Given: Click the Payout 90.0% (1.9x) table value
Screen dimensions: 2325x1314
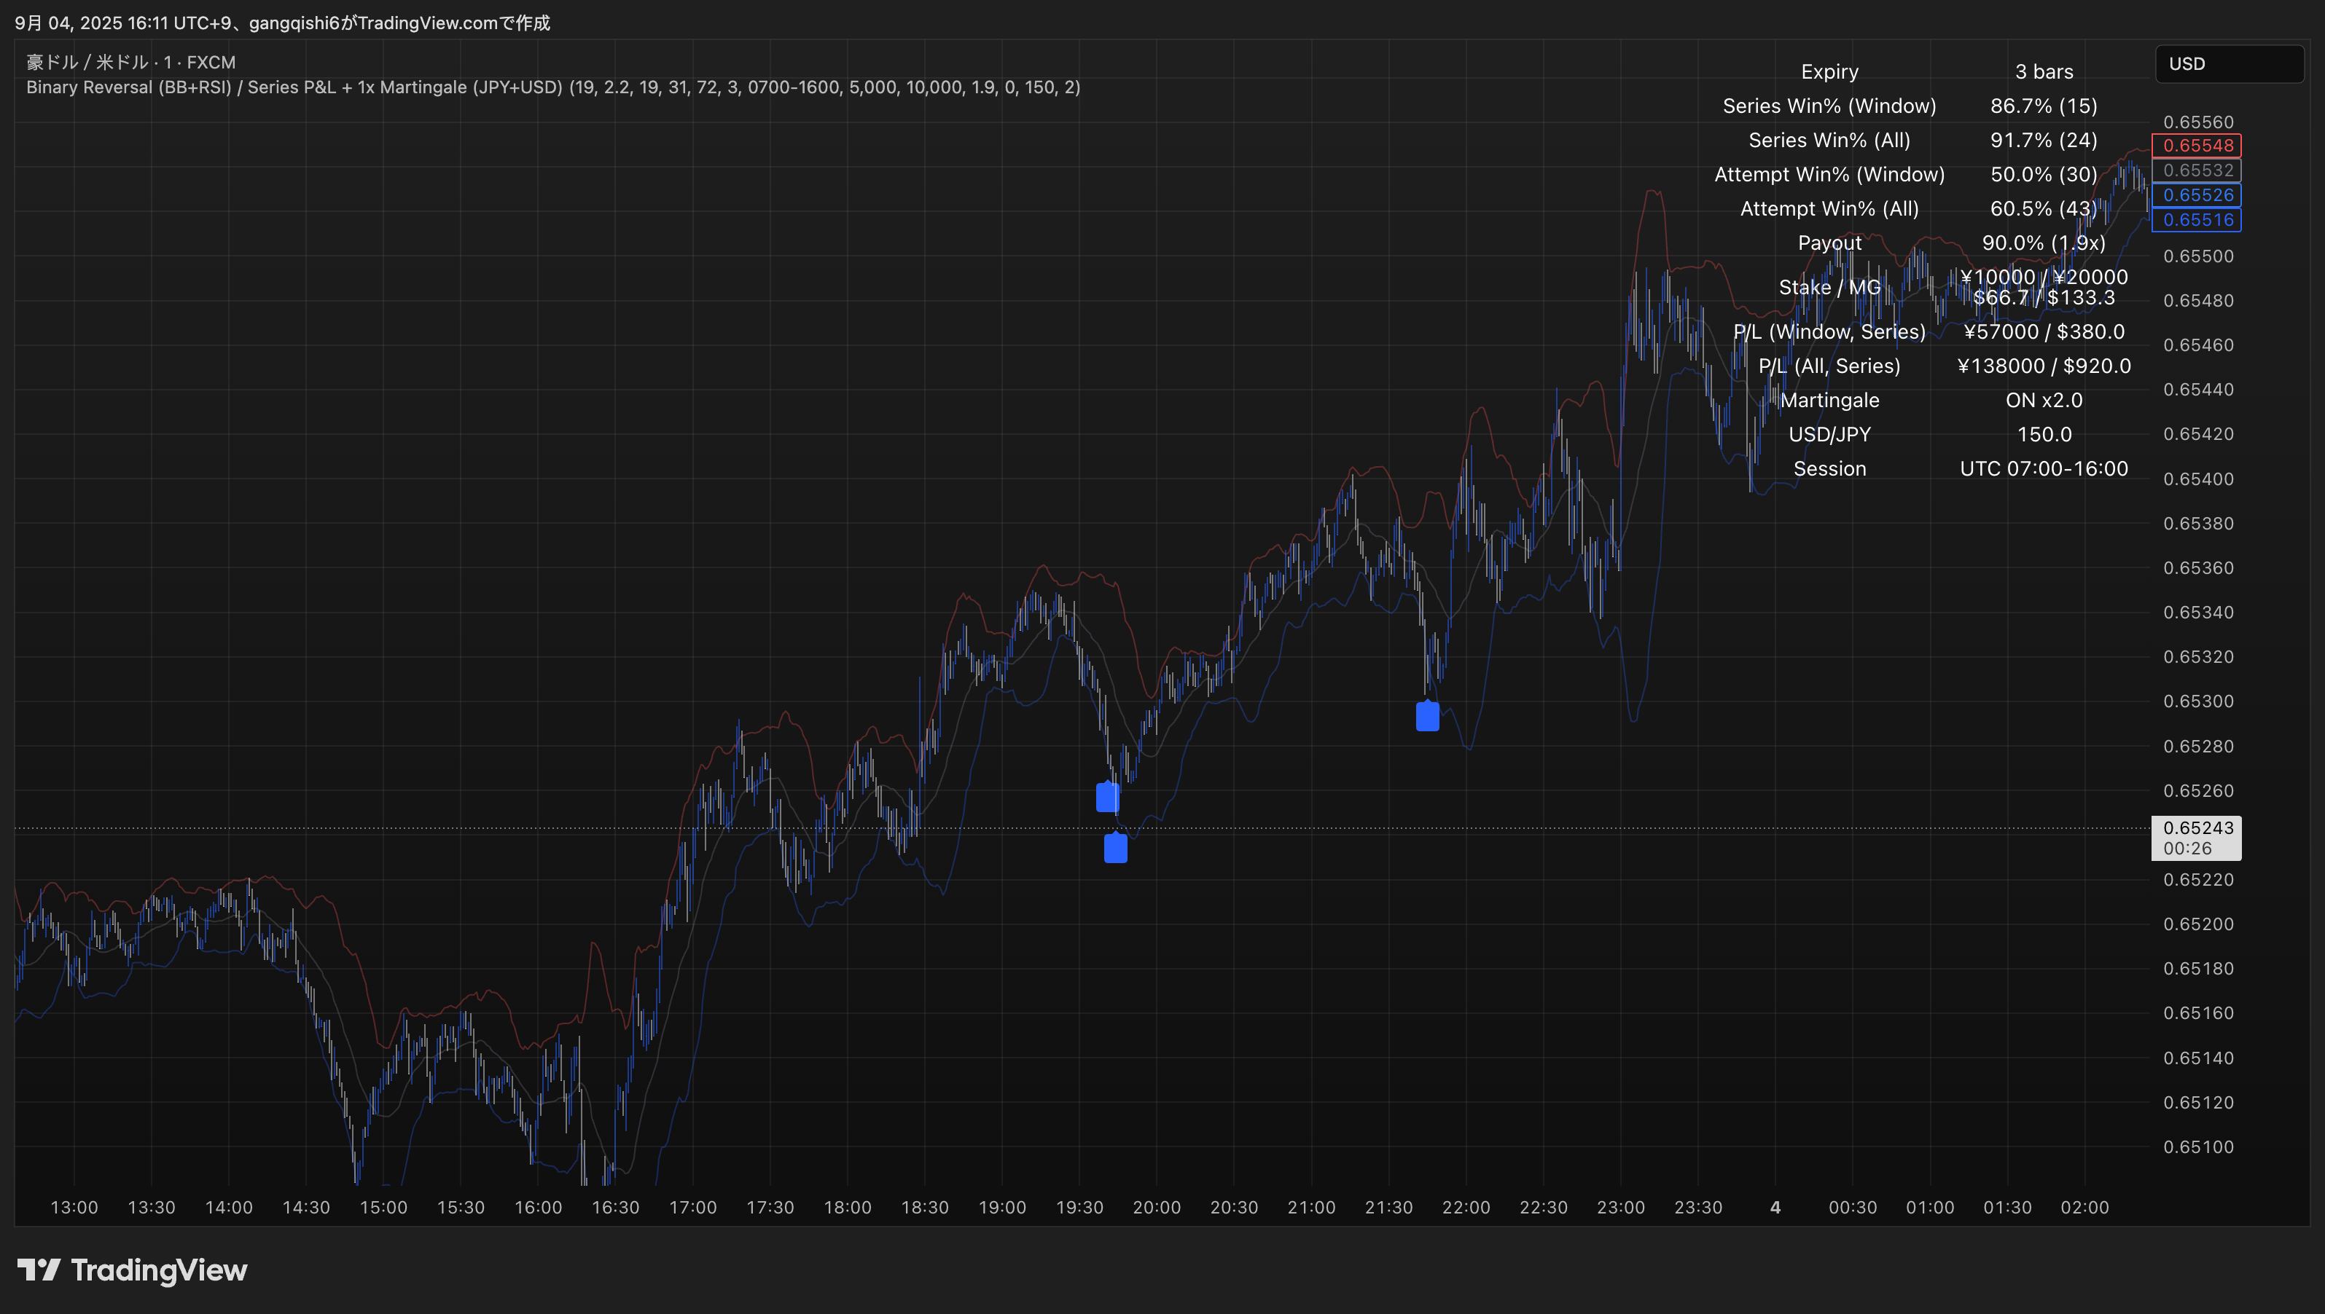Looking at the screenshot, I should pos(2043,243).
